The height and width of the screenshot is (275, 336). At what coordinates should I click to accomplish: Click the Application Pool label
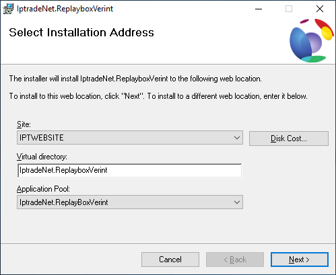[43, 189]
